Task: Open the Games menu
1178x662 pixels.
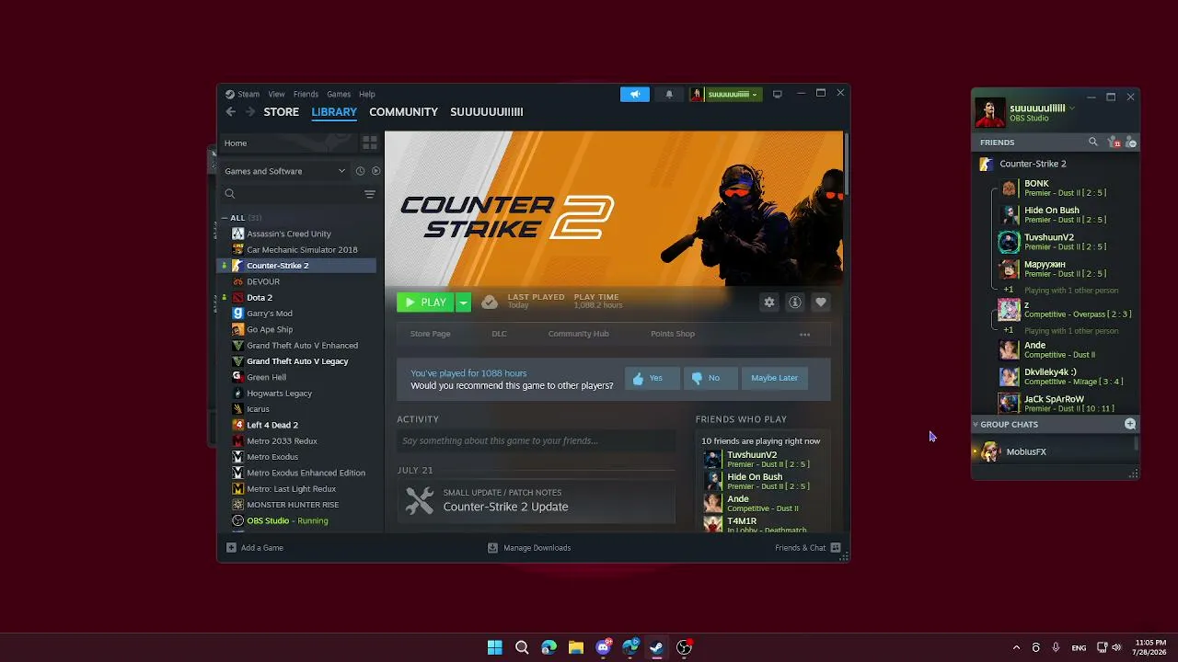Action: (339, 94)
